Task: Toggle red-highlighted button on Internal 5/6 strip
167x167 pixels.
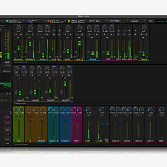Action: (54, 75)
